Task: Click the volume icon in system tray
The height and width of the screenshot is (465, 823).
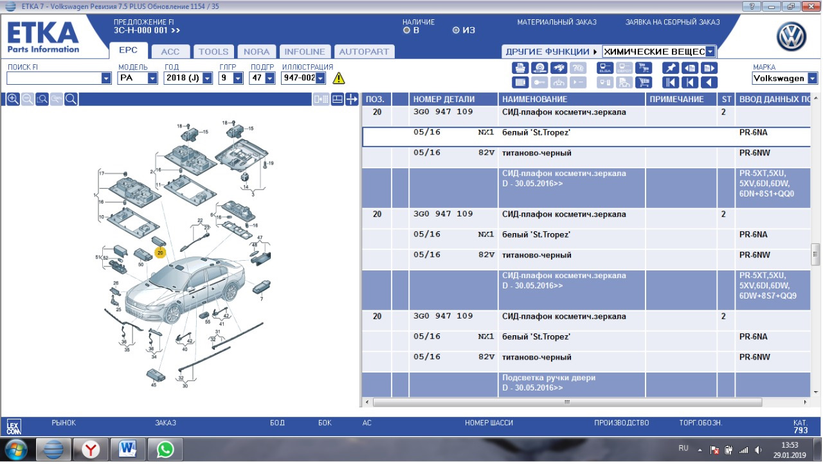Action: tap(759, 450)
